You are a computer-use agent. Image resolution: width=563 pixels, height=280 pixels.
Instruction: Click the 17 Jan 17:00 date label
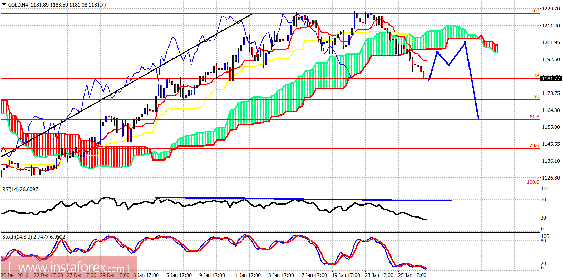[313, 275]
